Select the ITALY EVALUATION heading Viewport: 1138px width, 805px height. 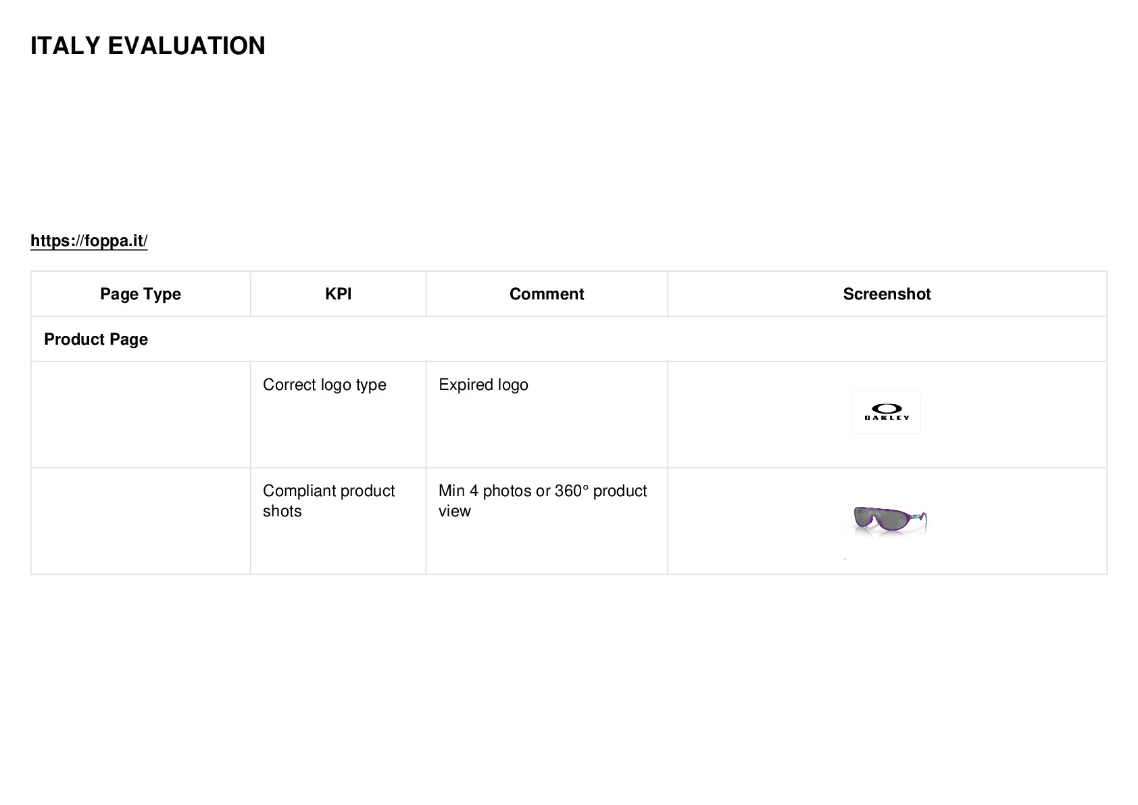[148, 46]
